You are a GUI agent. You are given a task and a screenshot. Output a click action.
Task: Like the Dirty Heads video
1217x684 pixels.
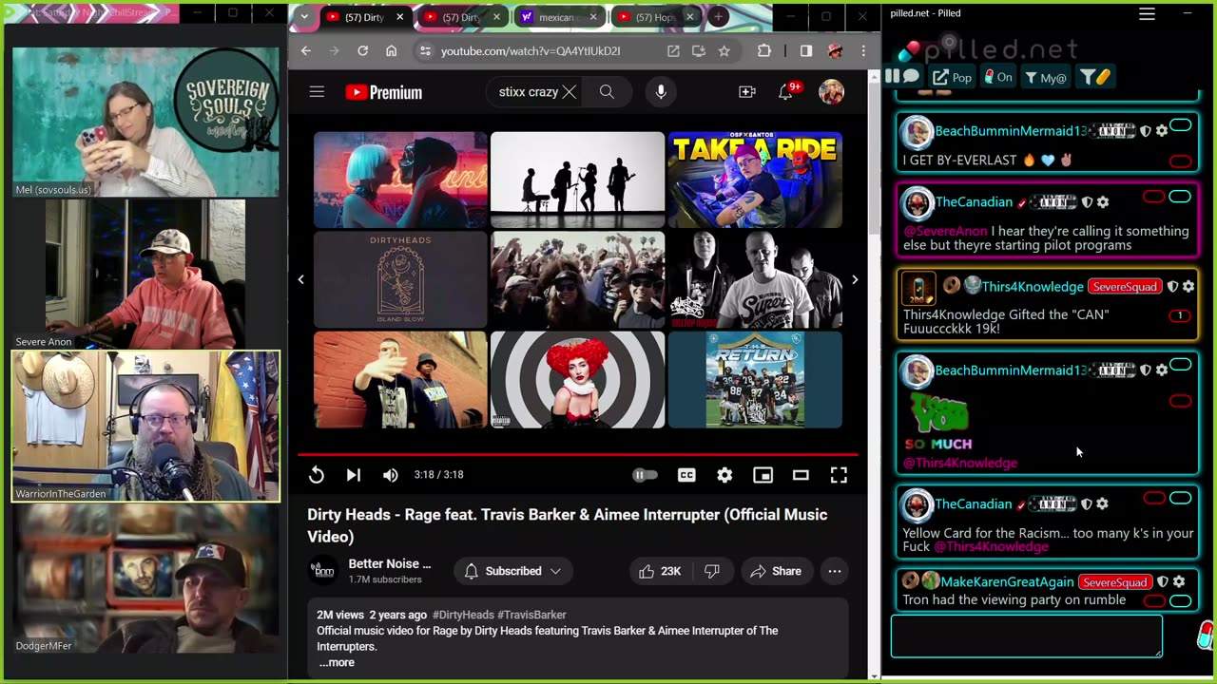pyautogui.click(x=661, y=571)
